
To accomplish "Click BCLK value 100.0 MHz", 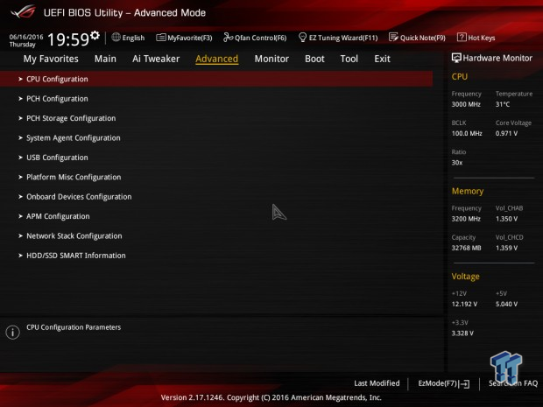I will click(467, 133).
